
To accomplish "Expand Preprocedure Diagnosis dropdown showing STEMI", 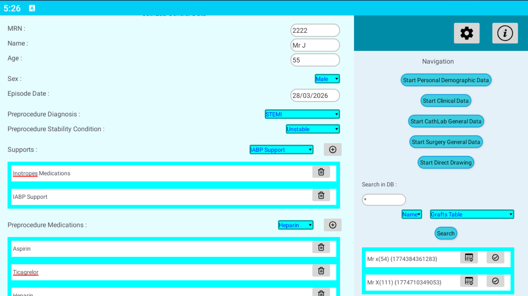I will (x=302, y=114).
